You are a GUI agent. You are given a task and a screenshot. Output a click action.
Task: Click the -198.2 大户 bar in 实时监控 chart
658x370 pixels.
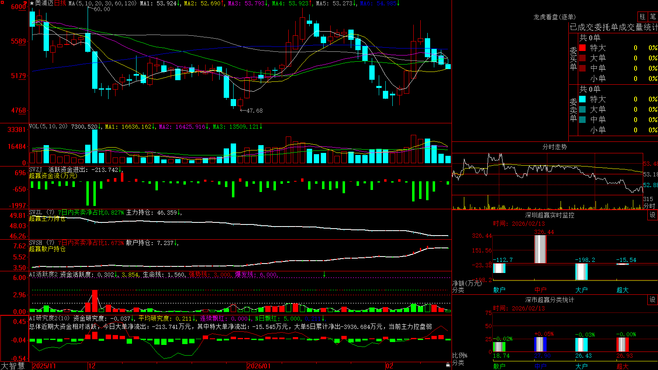click(x=582, y=272)
